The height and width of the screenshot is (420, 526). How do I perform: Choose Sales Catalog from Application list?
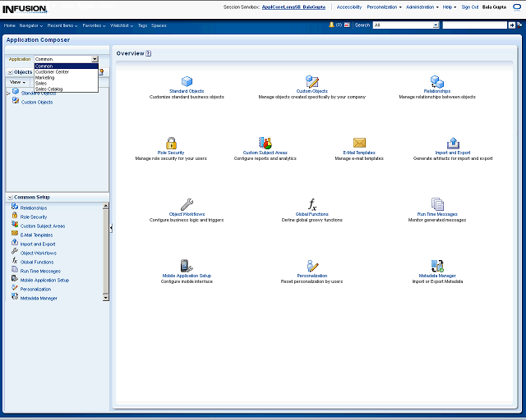[x=49, y=89]
